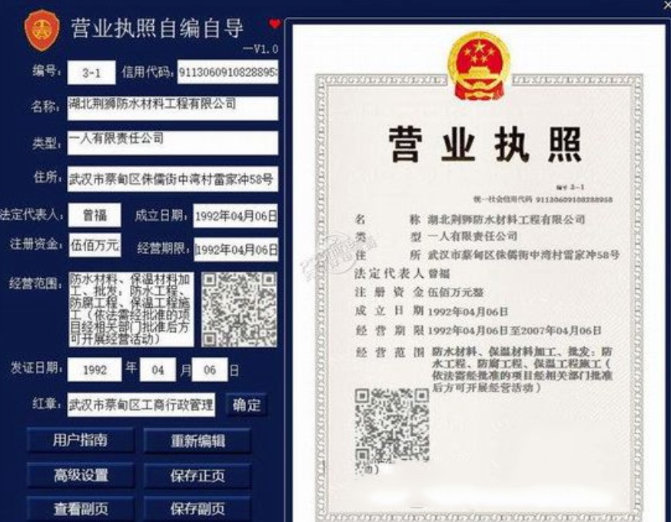Click the QR code on the license preview
Screen dimensions: 671x522
click(391, 425)
